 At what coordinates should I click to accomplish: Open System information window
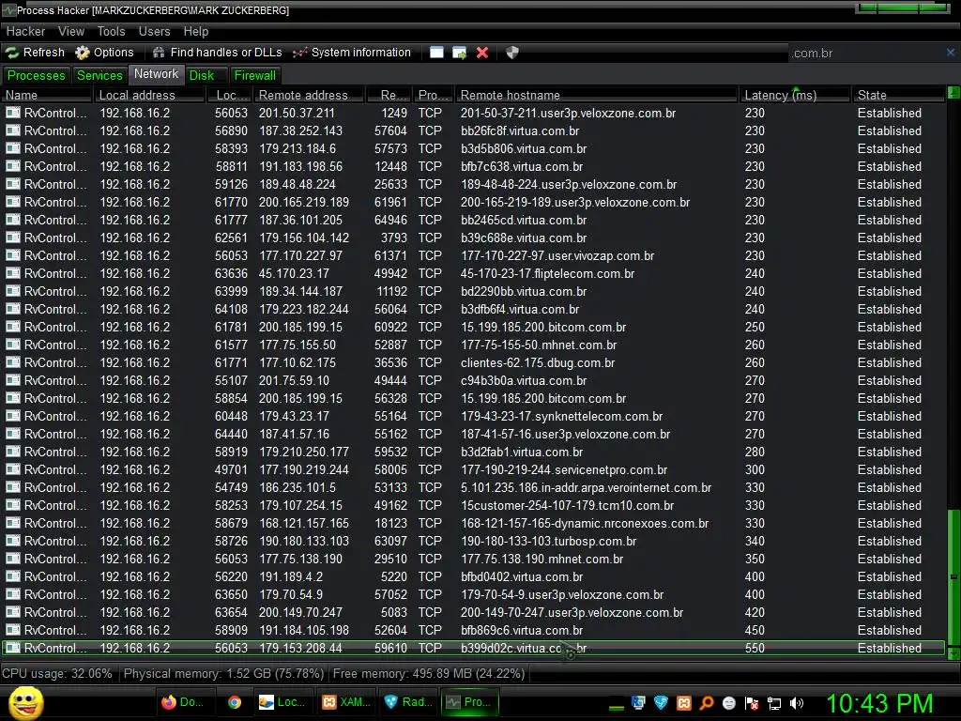(351, 53)
